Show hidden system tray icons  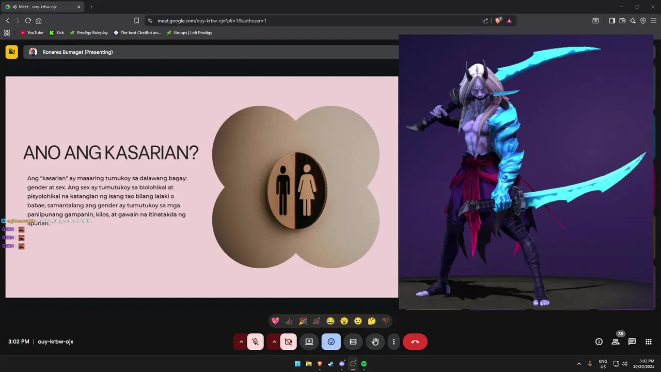579,364
